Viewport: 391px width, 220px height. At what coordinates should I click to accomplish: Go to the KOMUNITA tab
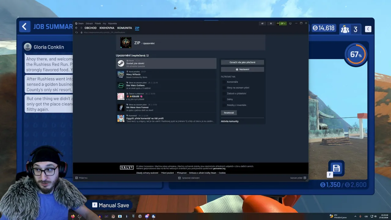125,28
